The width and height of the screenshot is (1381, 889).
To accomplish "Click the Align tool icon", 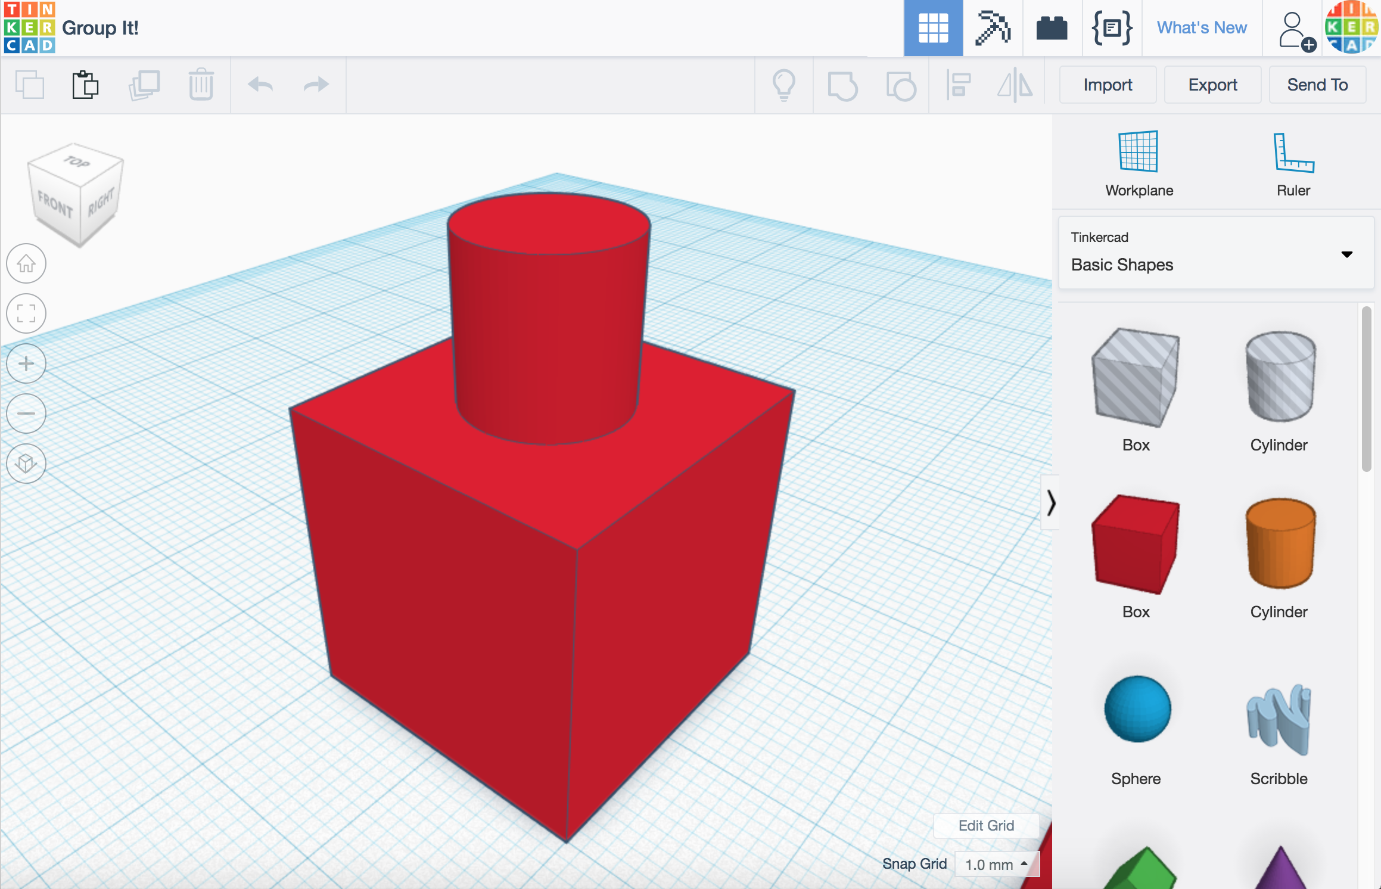I will (959, 85).
